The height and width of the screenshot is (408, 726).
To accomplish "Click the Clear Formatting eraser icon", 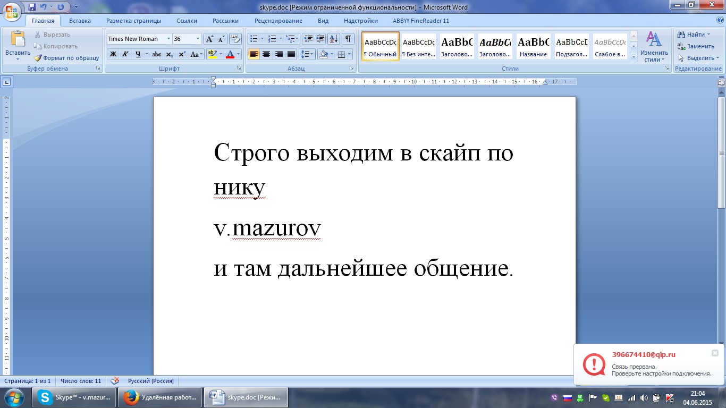I will coord(236,39).
